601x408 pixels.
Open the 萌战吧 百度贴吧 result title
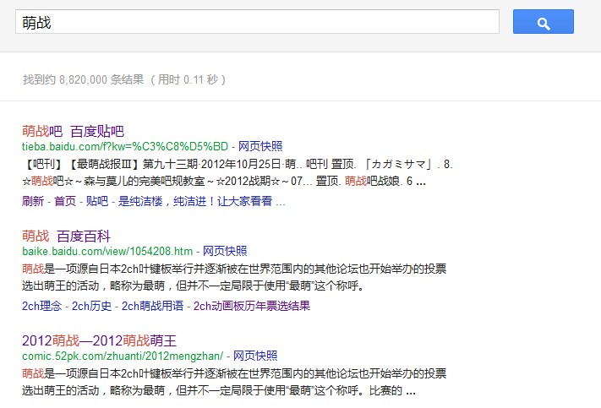pyautogui.click(x=73, y=132)
